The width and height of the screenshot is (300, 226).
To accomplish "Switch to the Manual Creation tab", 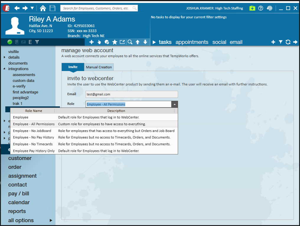I will tap(99, 67).
